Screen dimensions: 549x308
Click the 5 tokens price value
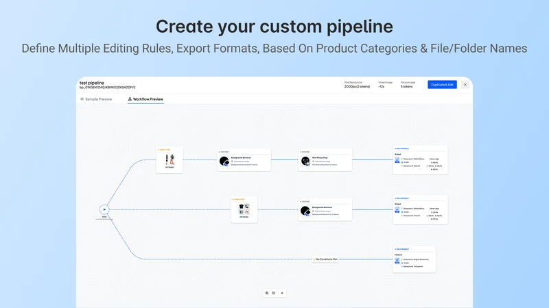[x=406, y=87]
